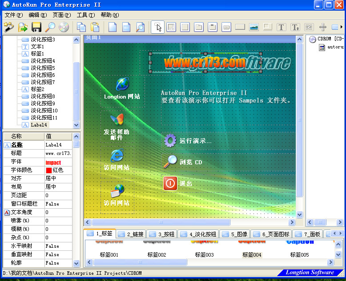346x281 pixels.
Task: Switch to the 3_按钮 tab
Action: (x=162, y=234)
